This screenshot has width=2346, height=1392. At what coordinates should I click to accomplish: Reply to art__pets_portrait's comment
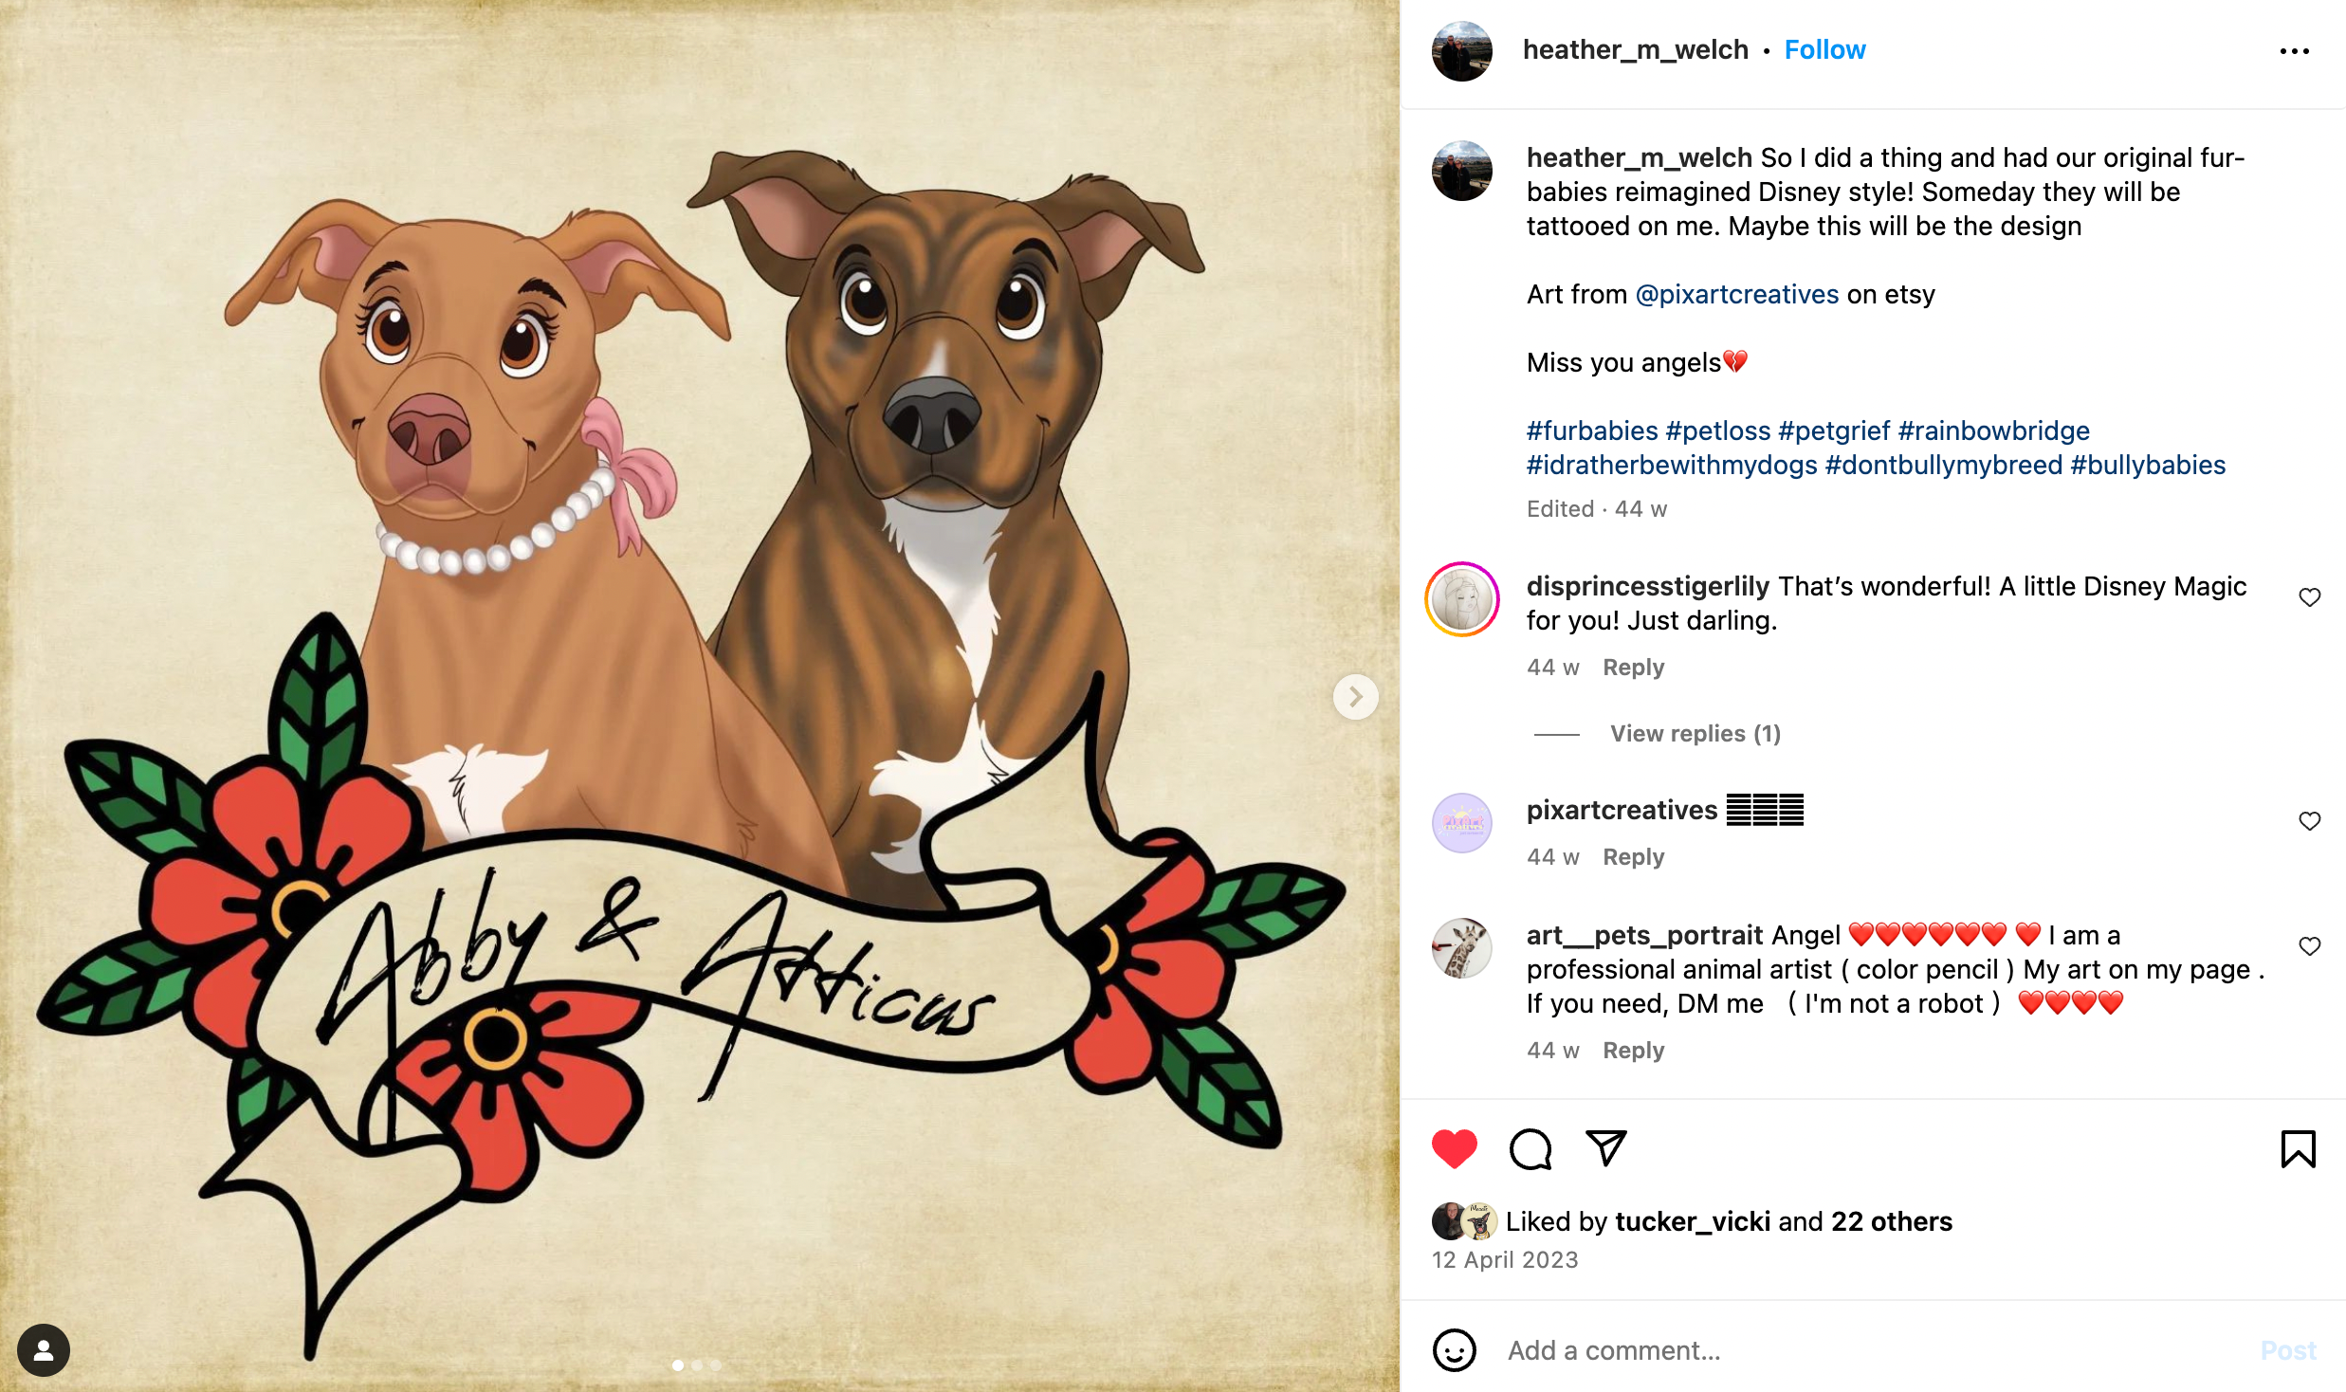pos(1633,1051)
